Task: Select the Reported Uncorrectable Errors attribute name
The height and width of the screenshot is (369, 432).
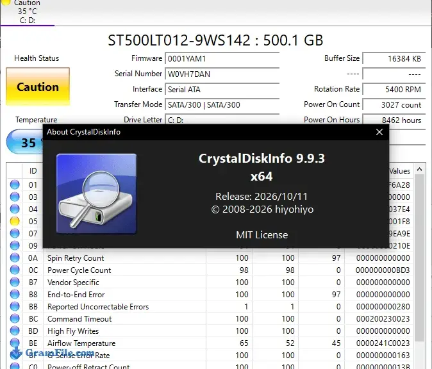Action: pos(98,306)
